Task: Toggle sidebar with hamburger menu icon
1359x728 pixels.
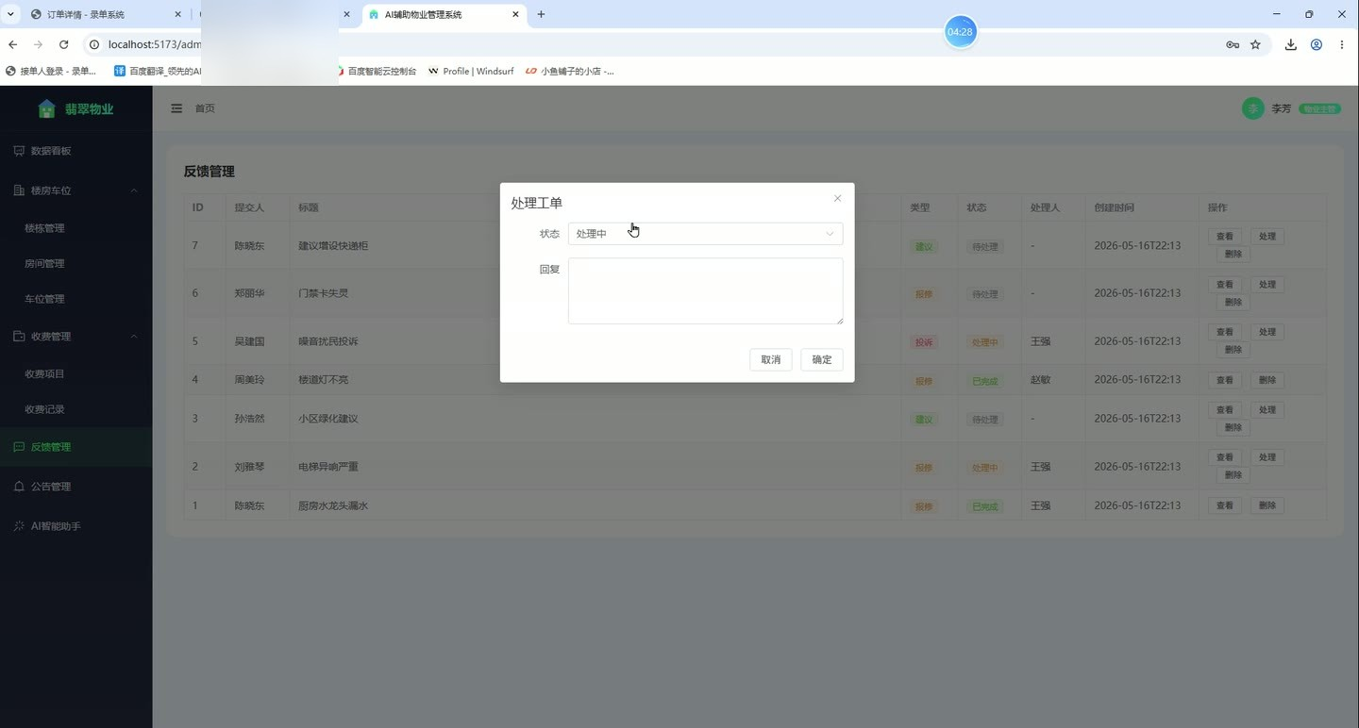Action: click(x=176, y=108)
